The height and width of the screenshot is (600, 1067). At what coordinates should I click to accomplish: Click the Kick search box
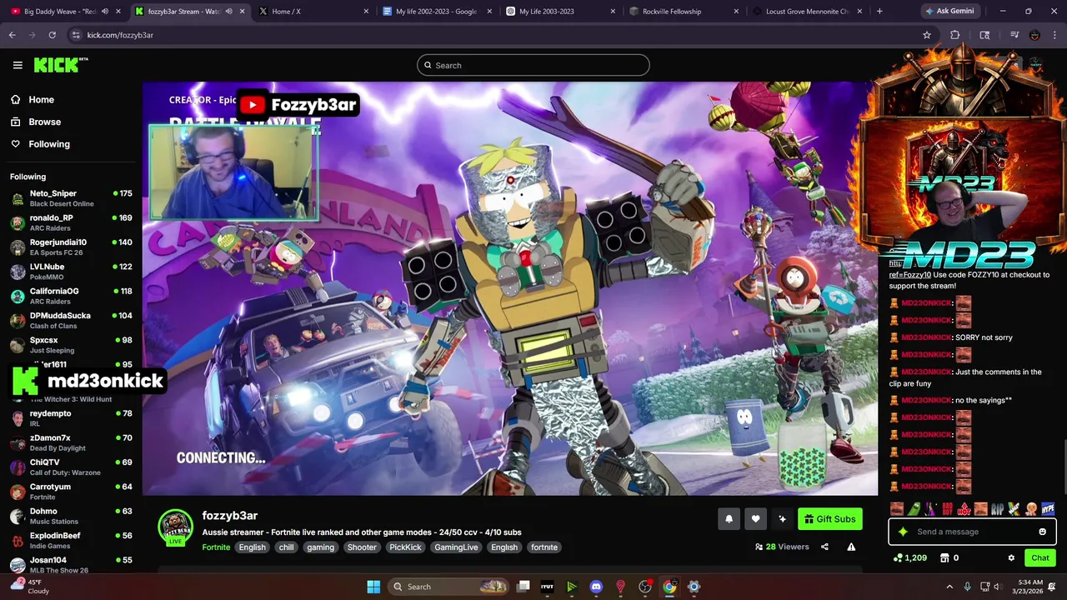[533, 65]
